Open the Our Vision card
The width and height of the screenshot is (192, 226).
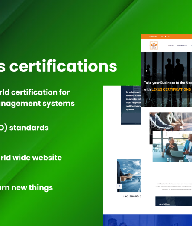tap(174, 201)
